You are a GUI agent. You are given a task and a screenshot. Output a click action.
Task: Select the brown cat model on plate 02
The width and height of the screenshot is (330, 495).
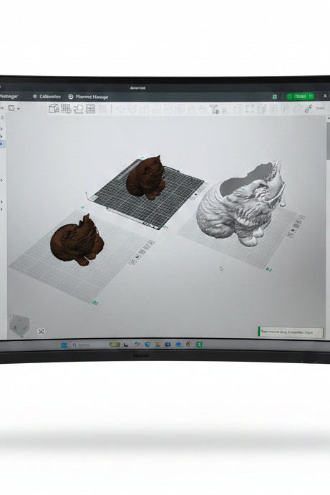[x=77, y=240]
